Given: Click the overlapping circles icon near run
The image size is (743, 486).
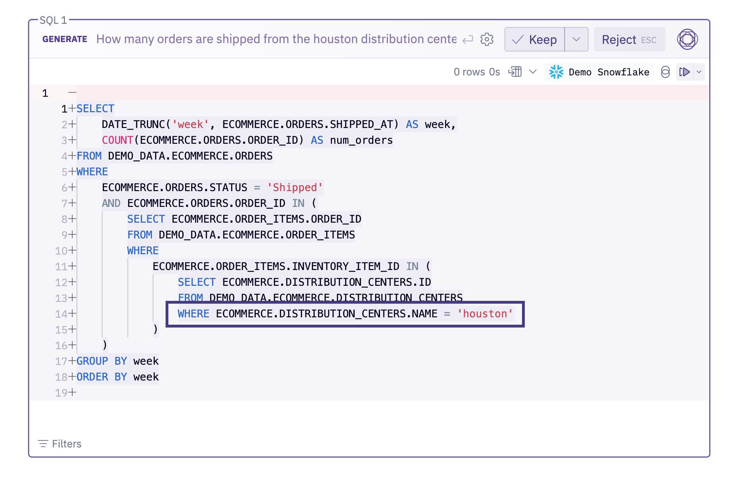Looking at the screenshot, I should click(x=665, y=72).
